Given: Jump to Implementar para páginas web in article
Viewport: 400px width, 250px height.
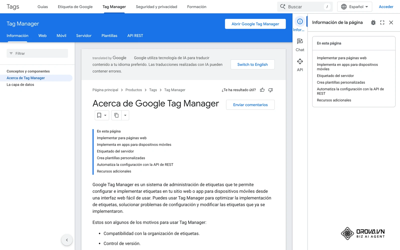Looking at the screenshot, I should click(122, 138).
